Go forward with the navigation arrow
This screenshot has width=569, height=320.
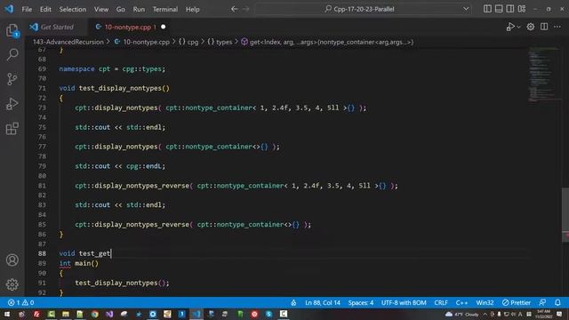pyautogui.click(x=246, y=9)
